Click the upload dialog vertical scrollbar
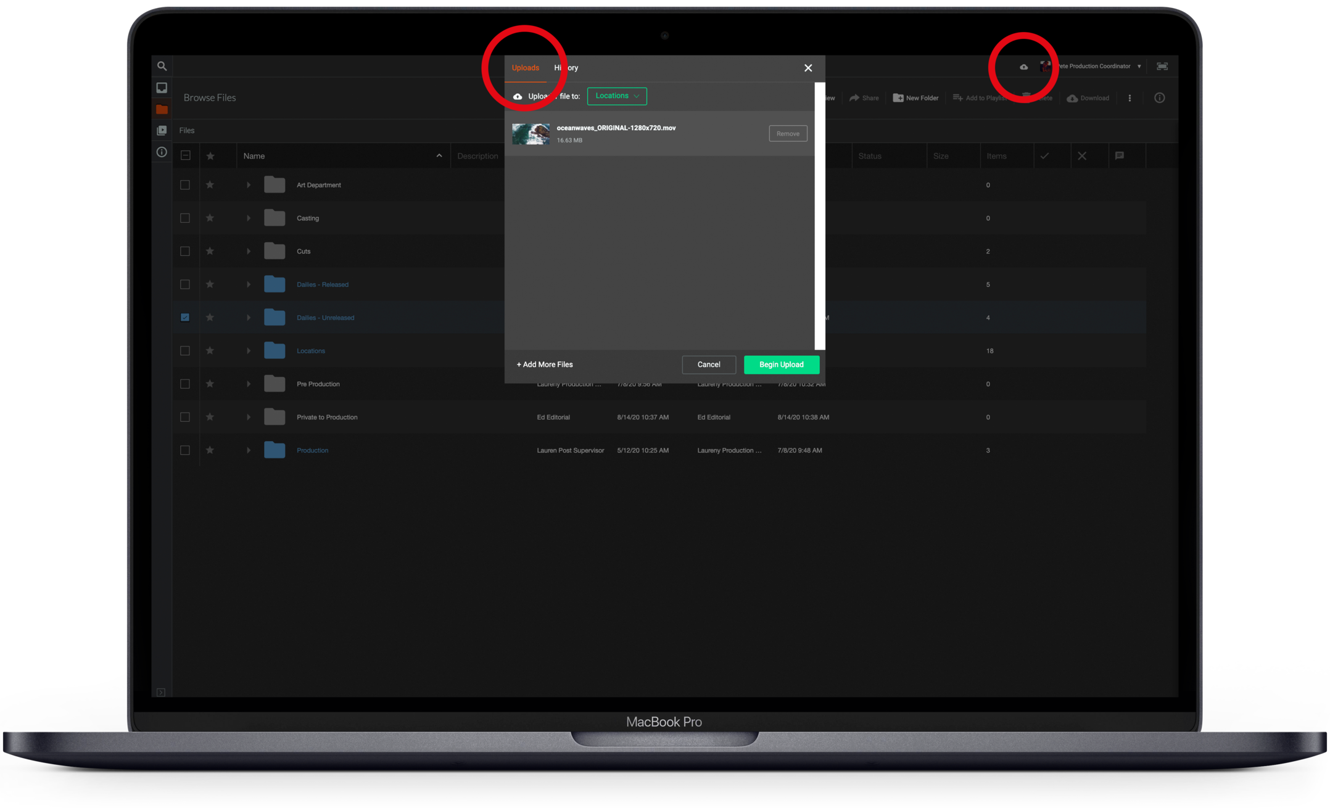The width and height of the screenshot is (1330, 808). (x=820, y=216)
